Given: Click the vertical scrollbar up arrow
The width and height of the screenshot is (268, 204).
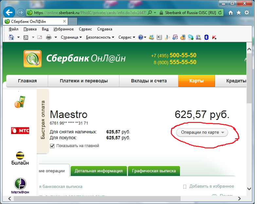Looking at the screenshot, I should tap(249, 49).
